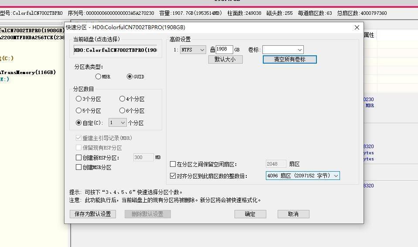
Task: Click the 柱面数:249038 text
Action: pyautogui.click(x=244, y=13)
